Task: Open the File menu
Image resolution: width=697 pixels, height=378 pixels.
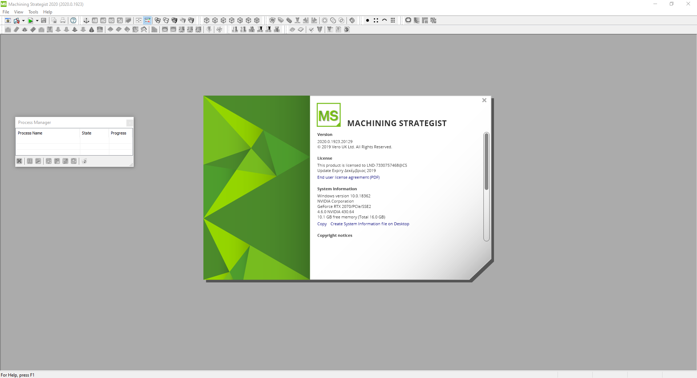Action: click(6, 12)
